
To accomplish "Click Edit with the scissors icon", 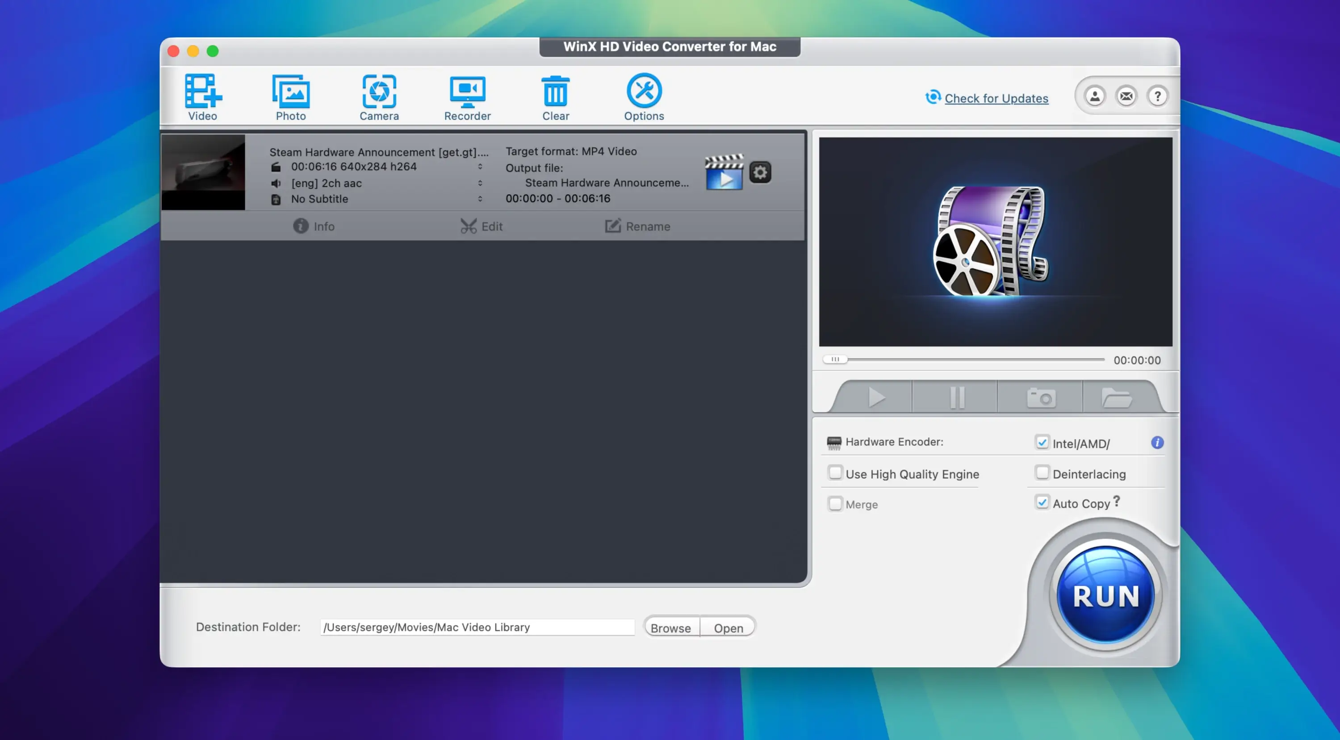I will click(x=481, y=226).
